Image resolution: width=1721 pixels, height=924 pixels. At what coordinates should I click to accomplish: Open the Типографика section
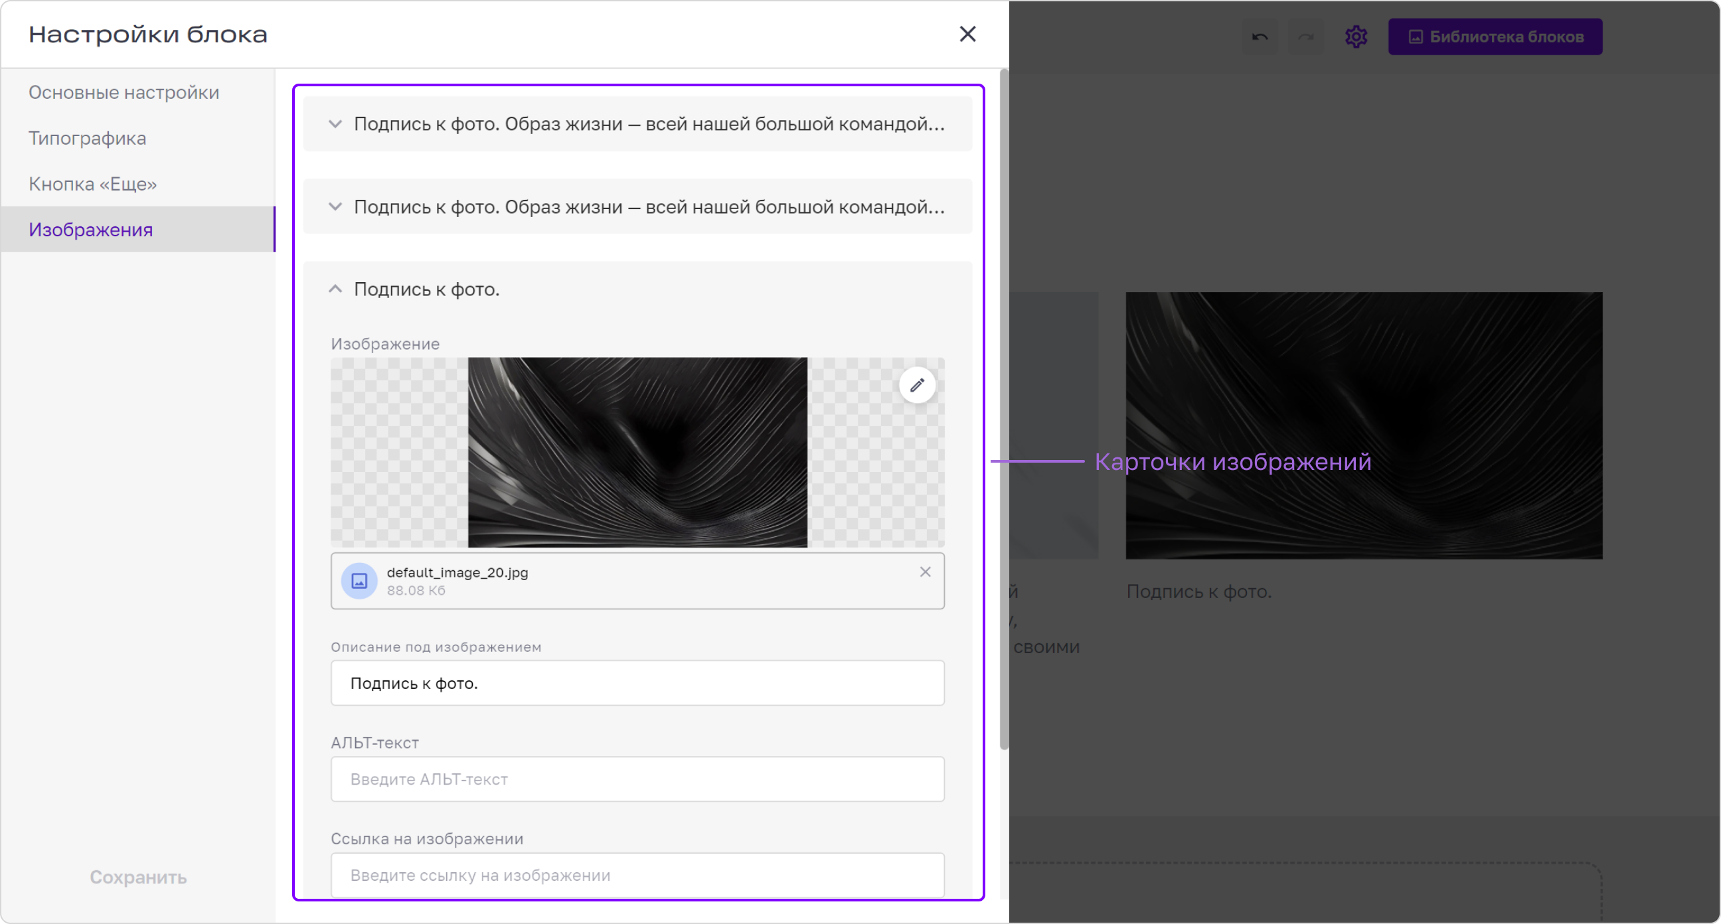88,138
